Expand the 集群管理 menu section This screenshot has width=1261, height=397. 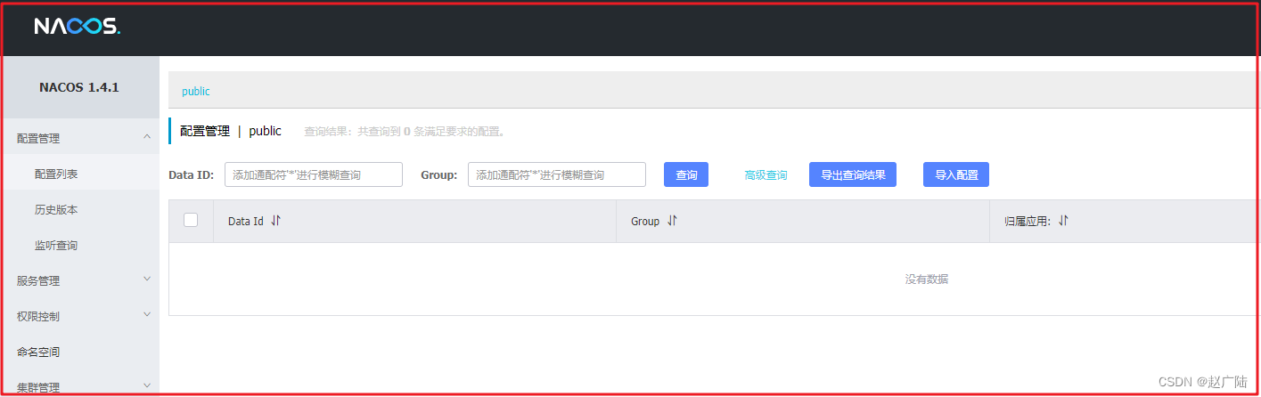click(79, 386)
